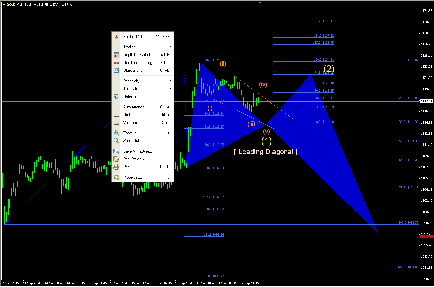Click Fibonacci level '161.8 1130.11'

click(x=324, y=21)
